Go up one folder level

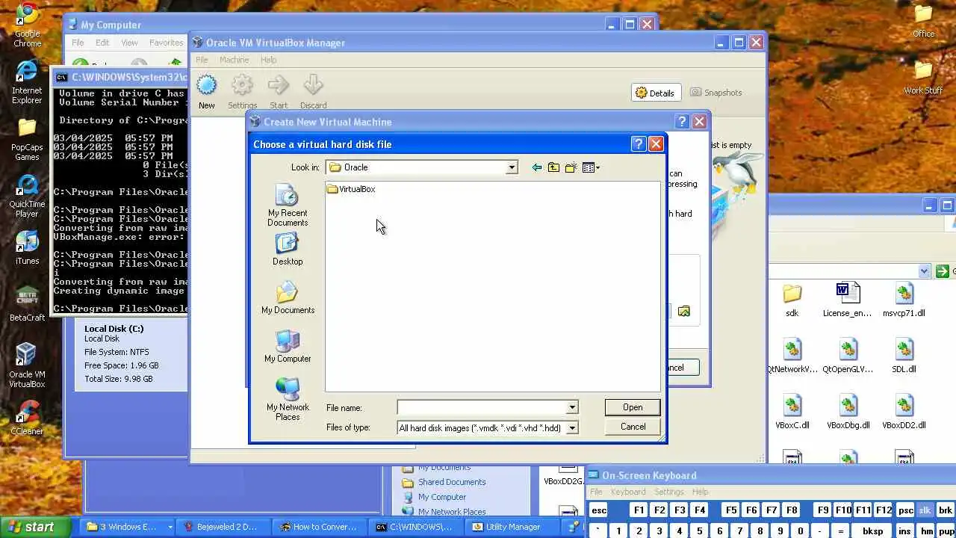click(x=553, y=167)
